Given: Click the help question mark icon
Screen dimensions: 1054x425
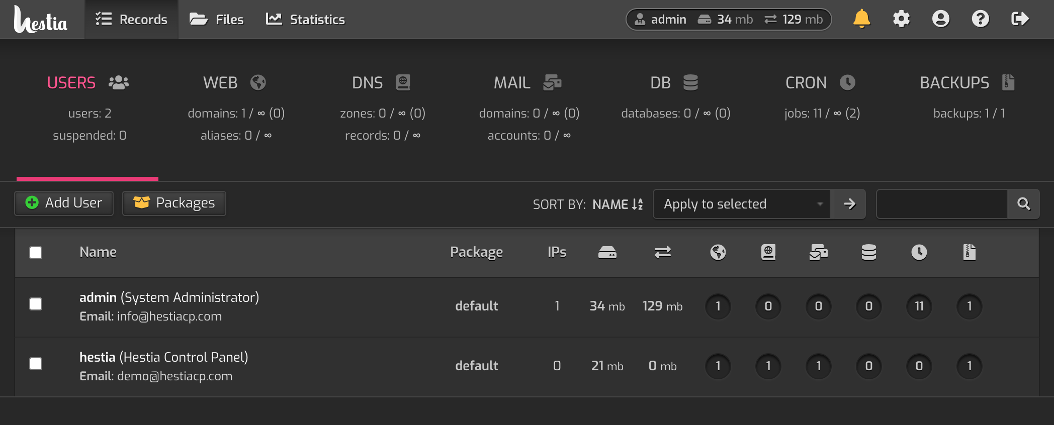Looking at the screenshot, I should coord(980,19).
